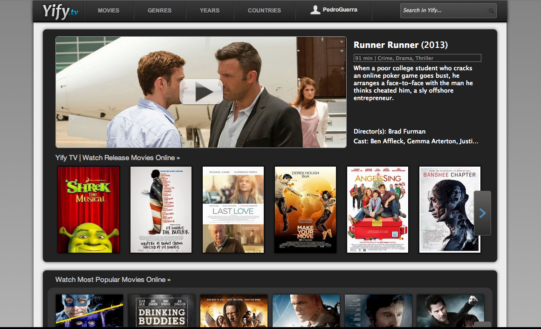Select the Banshee Chapter poster

[450, 209]
